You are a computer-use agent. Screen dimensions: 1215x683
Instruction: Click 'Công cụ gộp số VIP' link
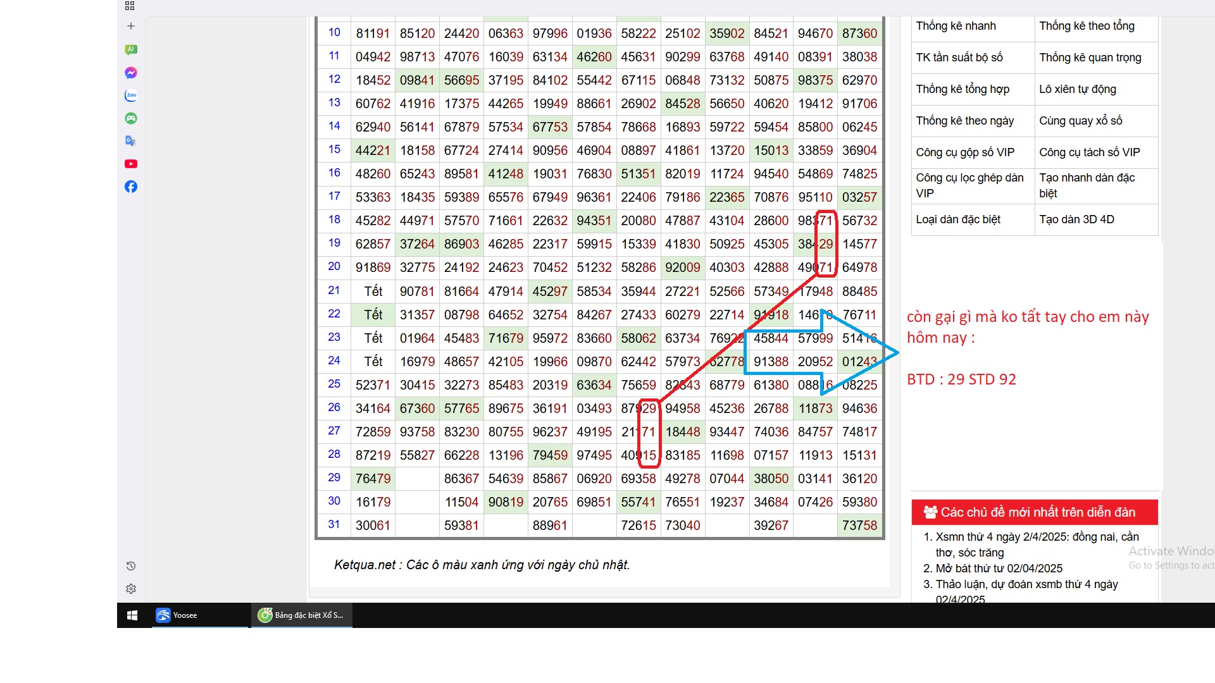coord(964,152)
